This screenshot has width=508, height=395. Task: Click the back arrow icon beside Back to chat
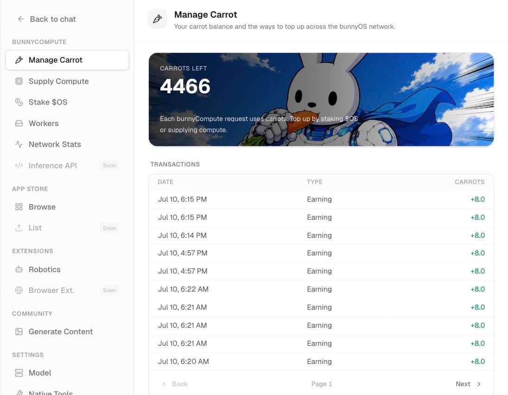(x=21, y=19)
